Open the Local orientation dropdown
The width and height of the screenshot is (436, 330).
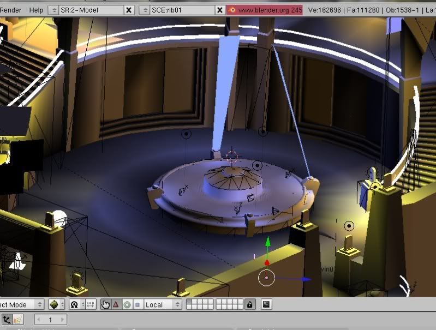tap(163, 305)
